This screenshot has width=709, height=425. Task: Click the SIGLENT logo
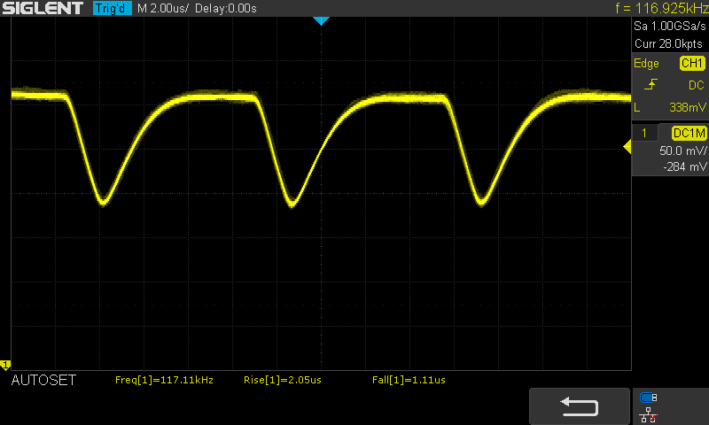click(x=43, y=8)
